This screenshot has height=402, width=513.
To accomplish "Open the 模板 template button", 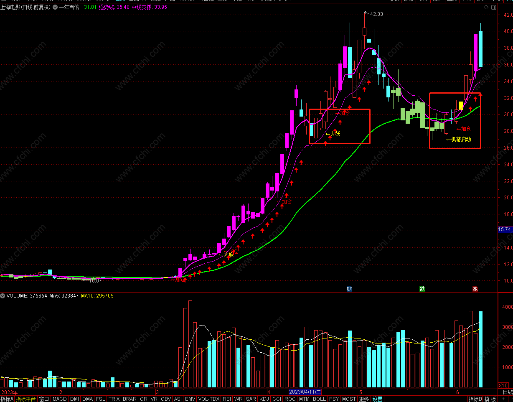I will (490, 399).
